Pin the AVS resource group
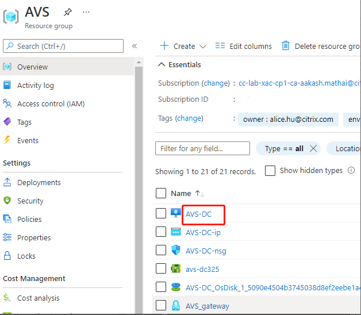Viewport: 361px width, 315px height. 68,11
